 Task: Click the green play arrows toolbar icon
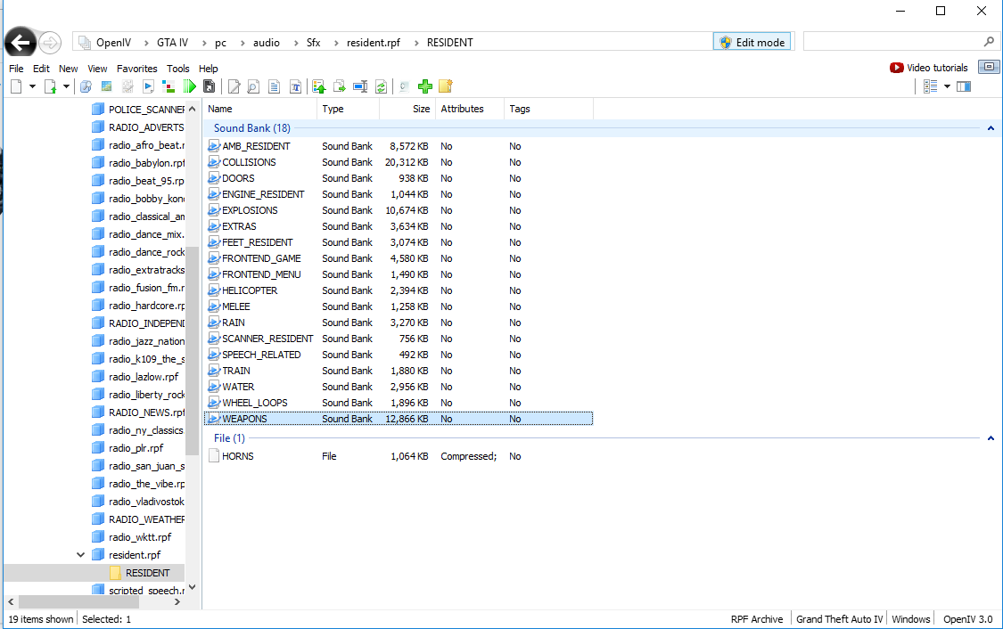189,86
